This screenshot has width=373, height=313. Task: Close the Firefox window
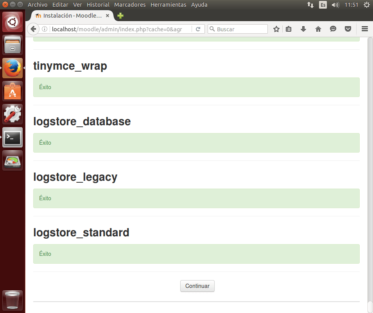click(5, 4)
